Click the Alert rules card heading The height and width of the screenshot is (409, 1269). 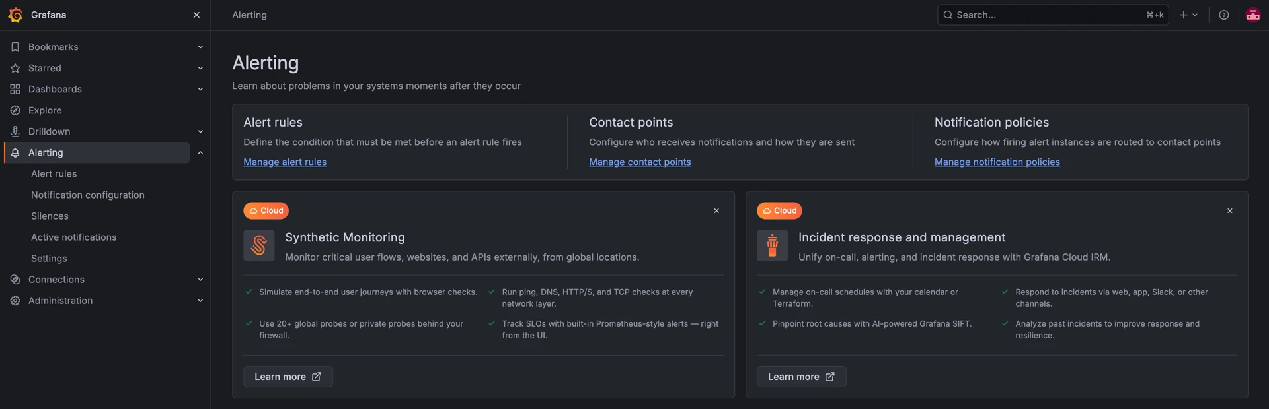(x=273, y=122)
